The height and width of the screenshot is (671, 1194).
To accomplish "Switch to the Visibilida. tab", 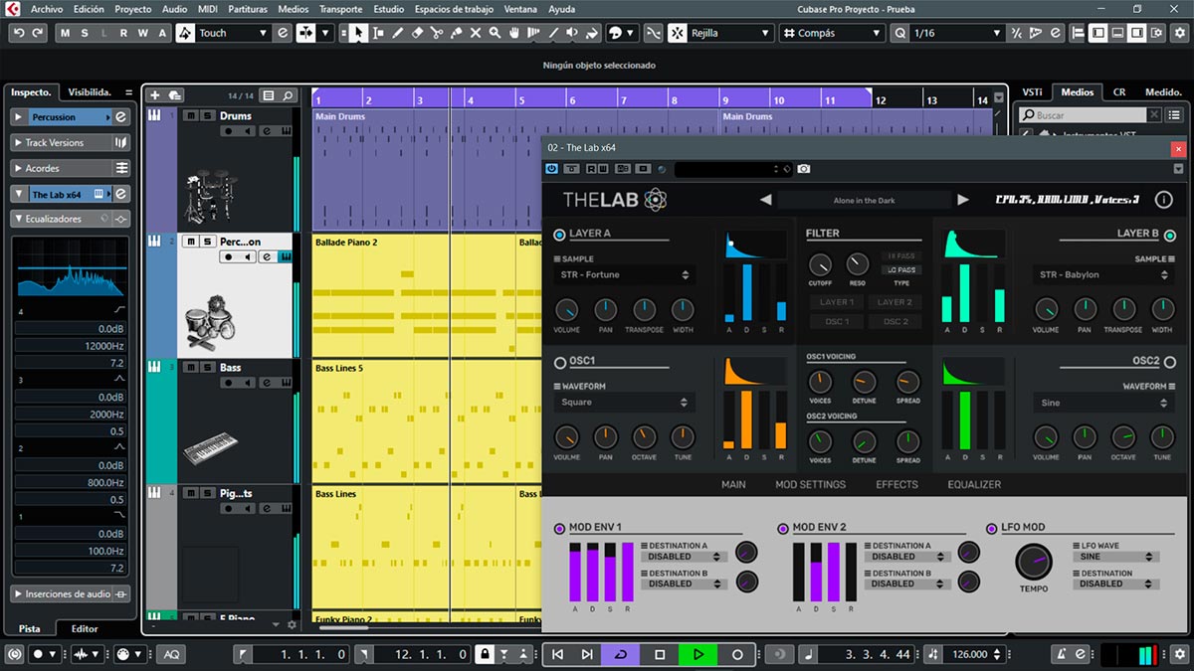I will 90,92.
